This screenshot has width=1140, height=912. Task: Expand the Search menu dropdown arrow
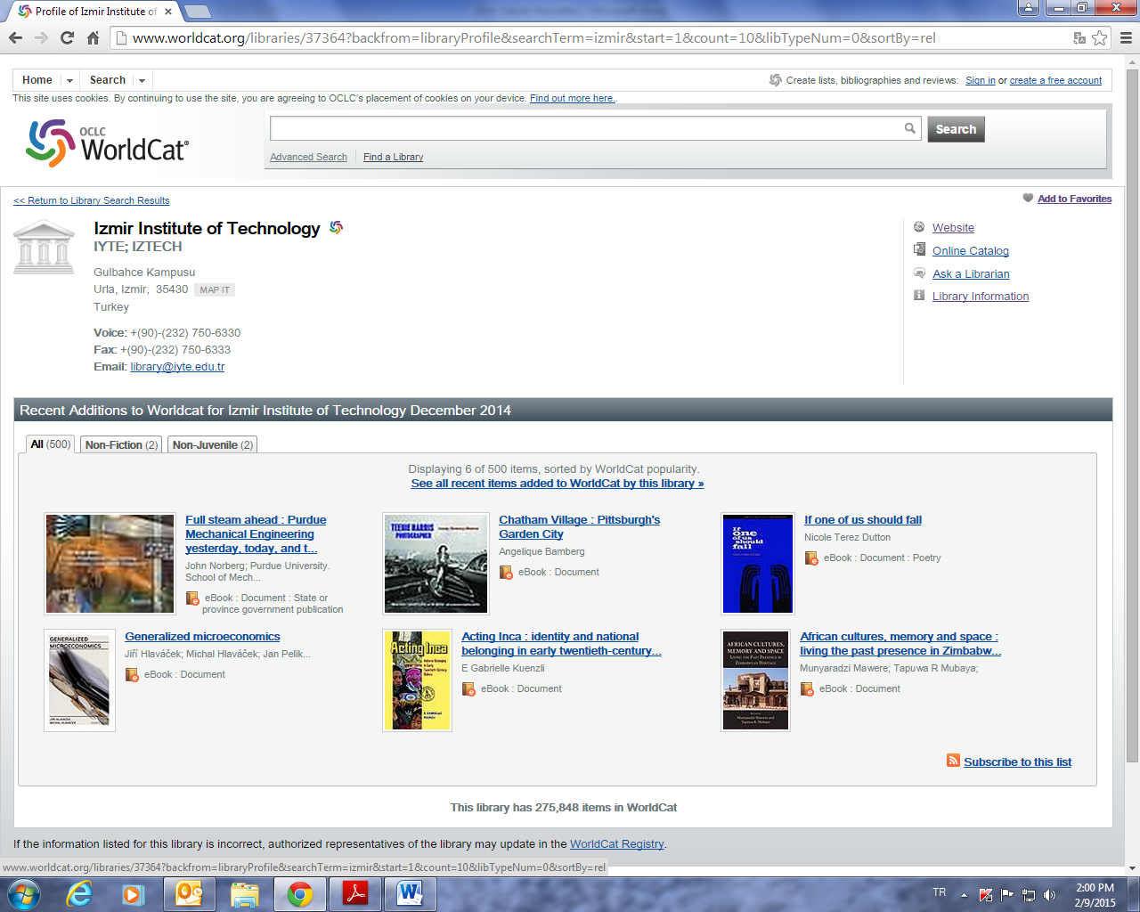tap(142, 80)
